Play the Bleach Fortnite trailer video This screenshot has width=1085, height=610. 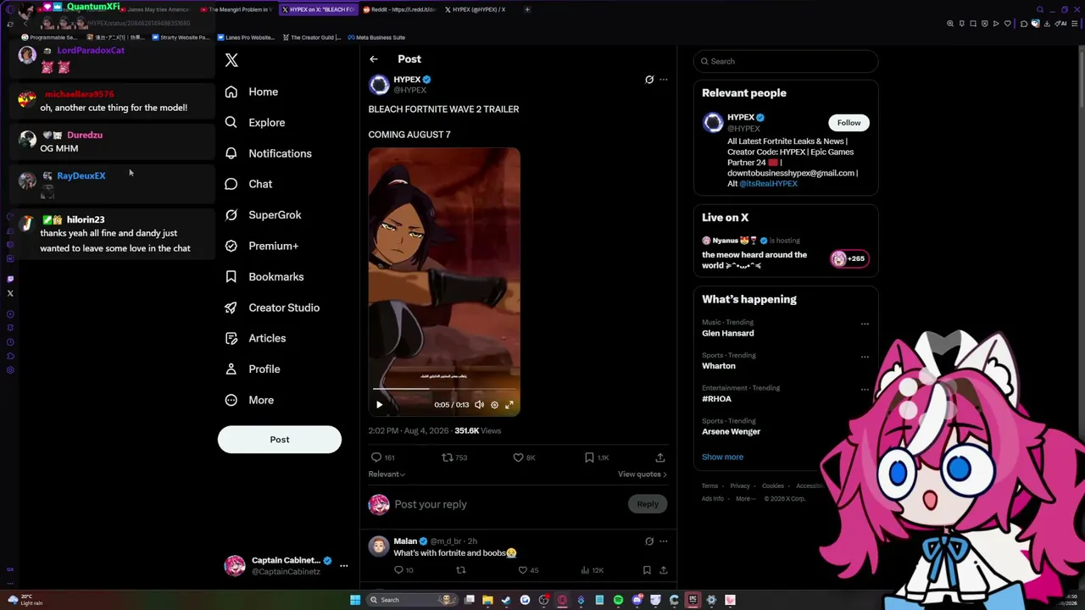click(379, 405)
